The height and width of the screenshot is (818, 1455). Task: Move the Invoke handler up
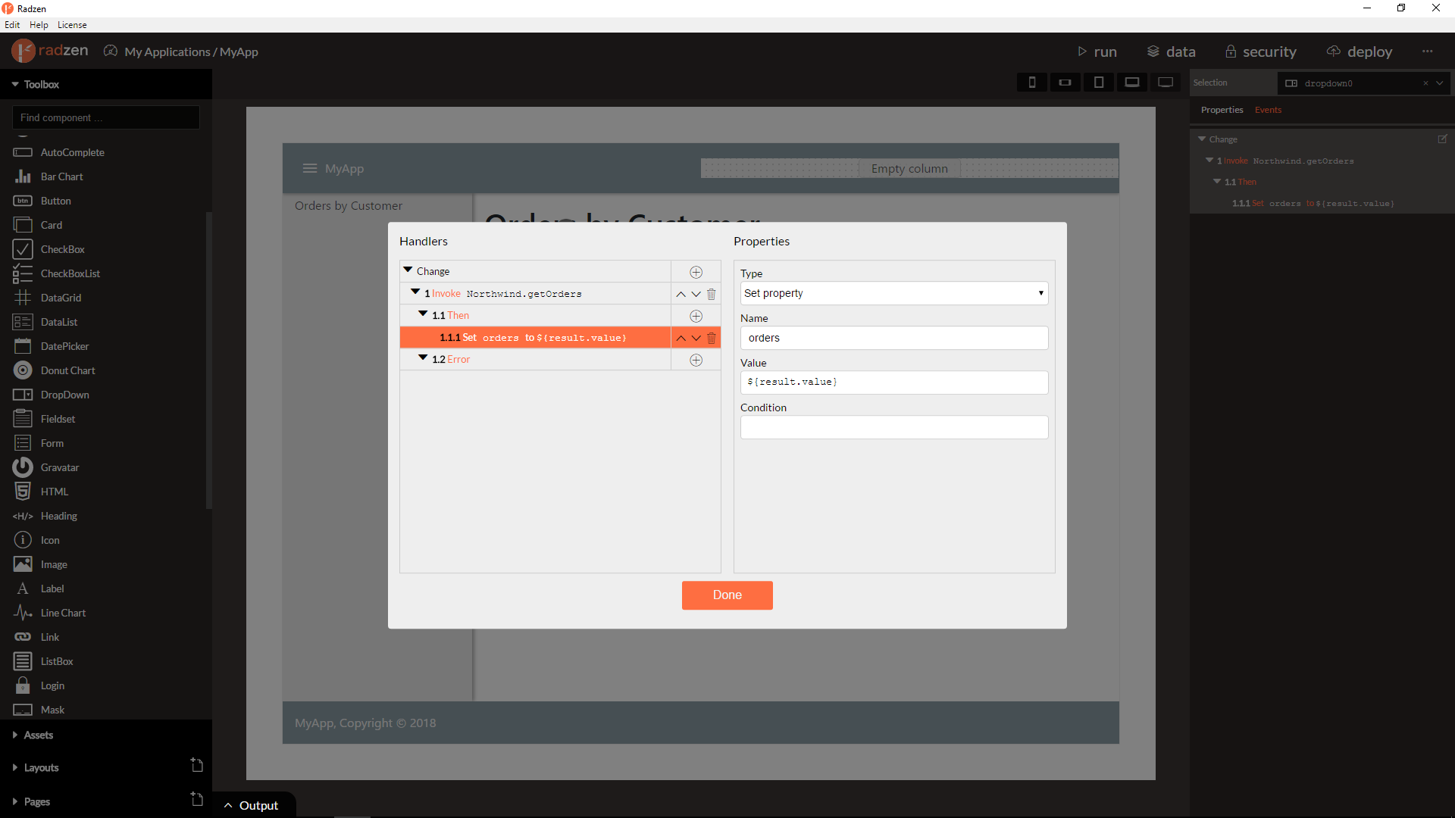pos(681,294)
